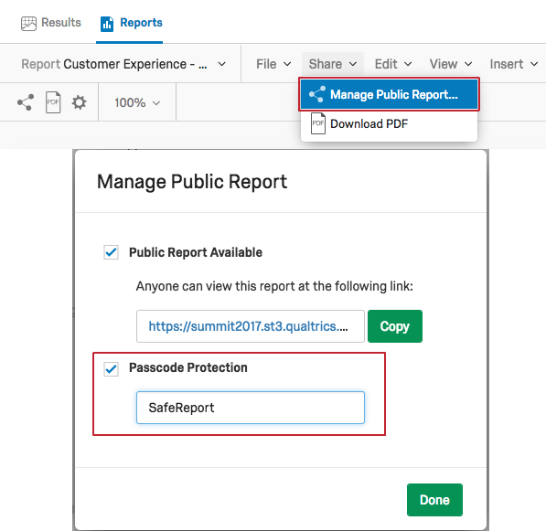Click the Passcode Protection label
Viewport: 546px width, 531px height.
click(188, 367)
